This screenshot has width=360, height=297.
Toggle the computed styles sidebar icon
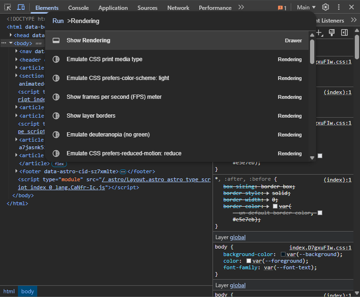click(344, 33)
